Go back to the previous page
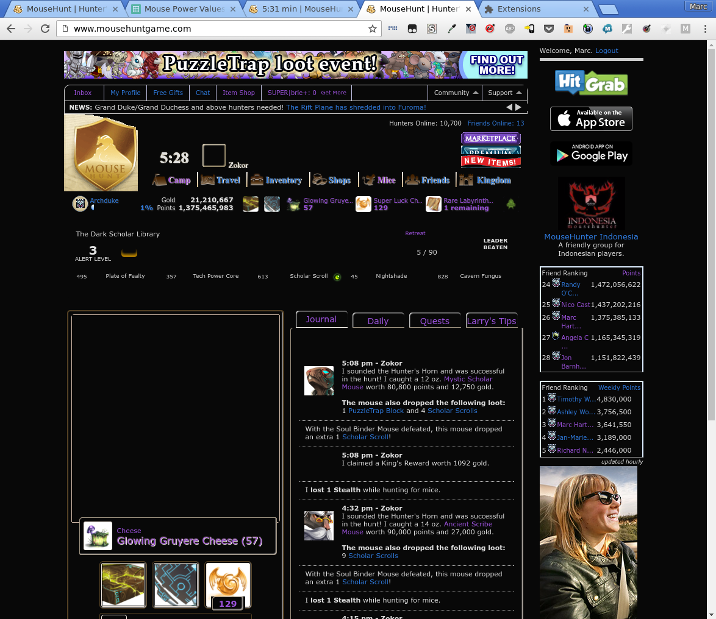The width and height of the screenshot is (716, 619). coord(11,29)
